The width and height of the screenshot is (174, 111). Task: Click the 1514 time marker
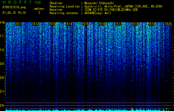[69, 24]
